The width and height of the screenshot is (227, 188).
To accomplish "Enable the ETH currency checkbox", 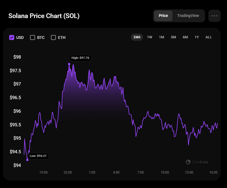I will [53, 37].
